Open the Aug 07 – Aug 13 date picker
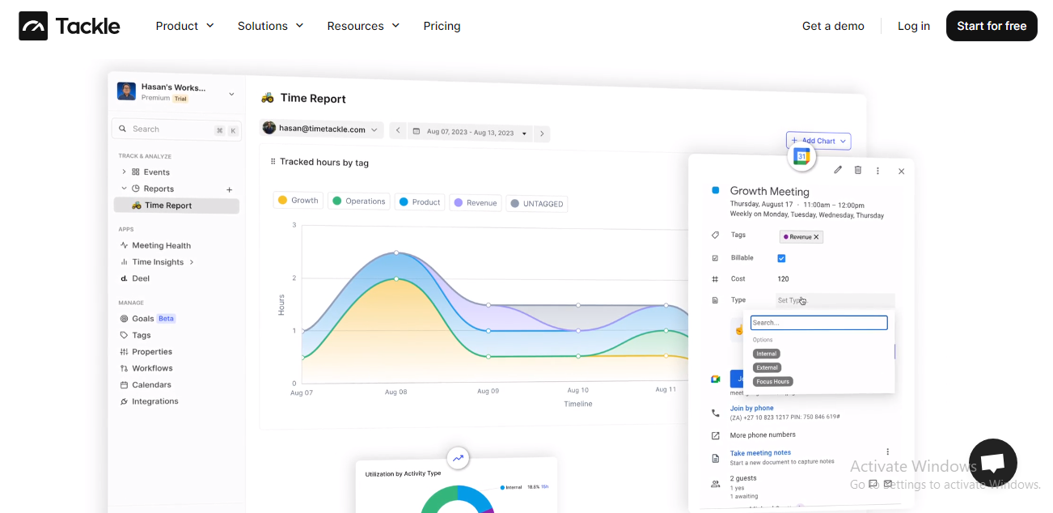 click(x=469, y=132)
